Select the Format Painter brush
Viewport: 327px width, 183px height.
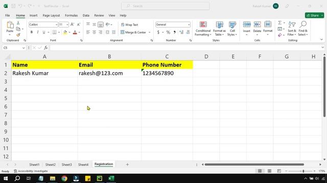click(x=18, y=35)
